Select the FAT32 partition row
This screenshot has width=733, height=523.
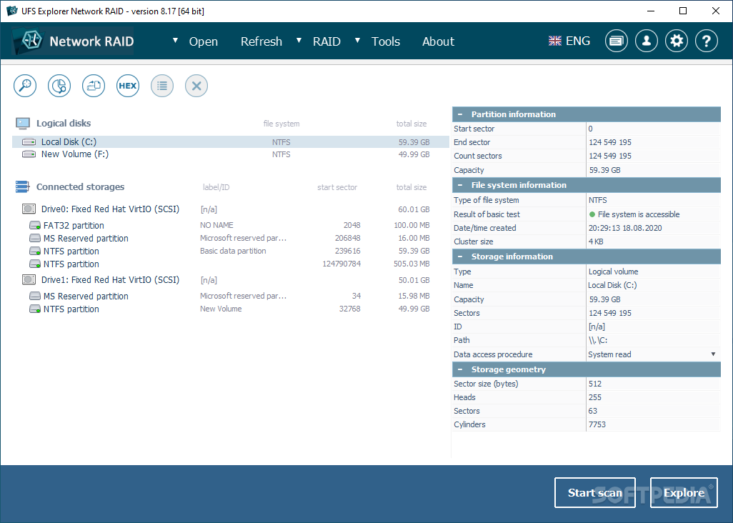click(x=231, y=225)
